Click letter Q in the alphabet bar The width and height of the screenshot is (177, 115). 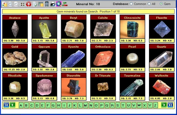[107, 105]
